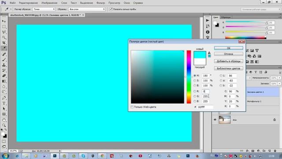The width and height of the screenshot is (282, 159).
Task: Click the vertical hue slider strip
Action: tap(189, 77)
